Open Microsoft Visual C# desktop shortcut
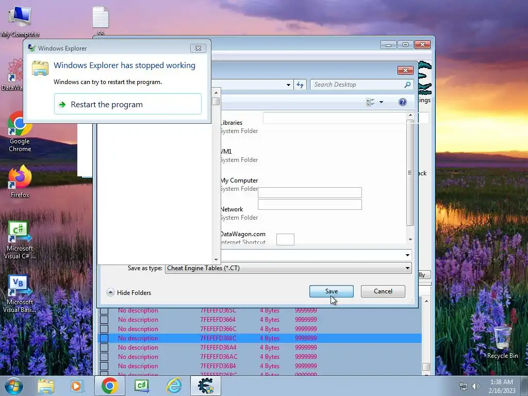This screenshot has width=528, height=396. 20,240
